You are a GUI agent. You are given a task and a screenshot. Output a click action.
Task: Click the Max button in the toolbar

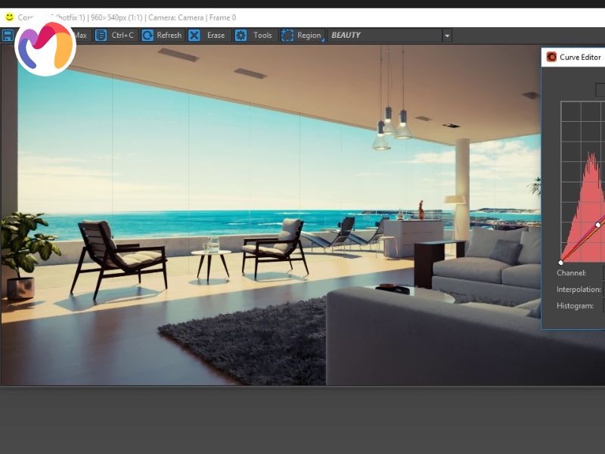click(79, 36)
